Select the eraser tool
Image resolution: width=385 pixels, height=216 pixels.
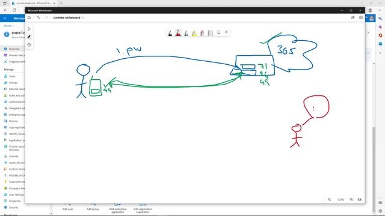coord(202,33)
